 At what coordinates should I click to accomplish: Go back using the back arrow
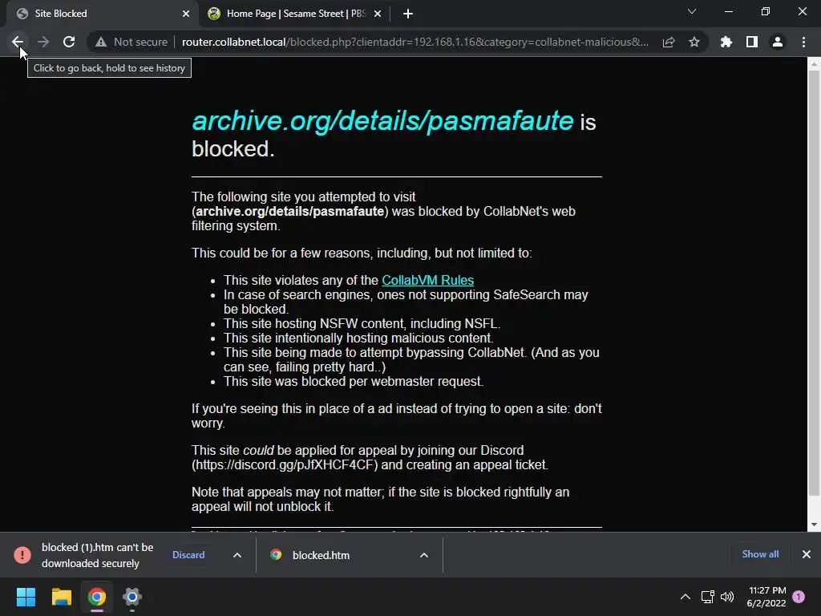tap(18, 42)
